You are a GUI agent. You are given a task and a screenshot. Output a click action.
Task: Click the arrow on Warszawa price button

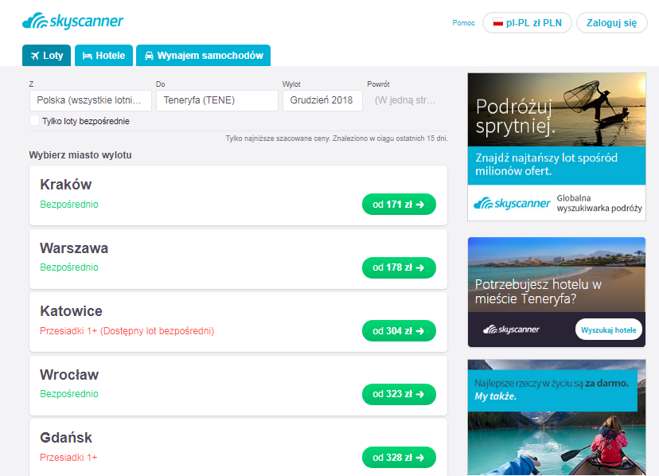tap(420, 267)
